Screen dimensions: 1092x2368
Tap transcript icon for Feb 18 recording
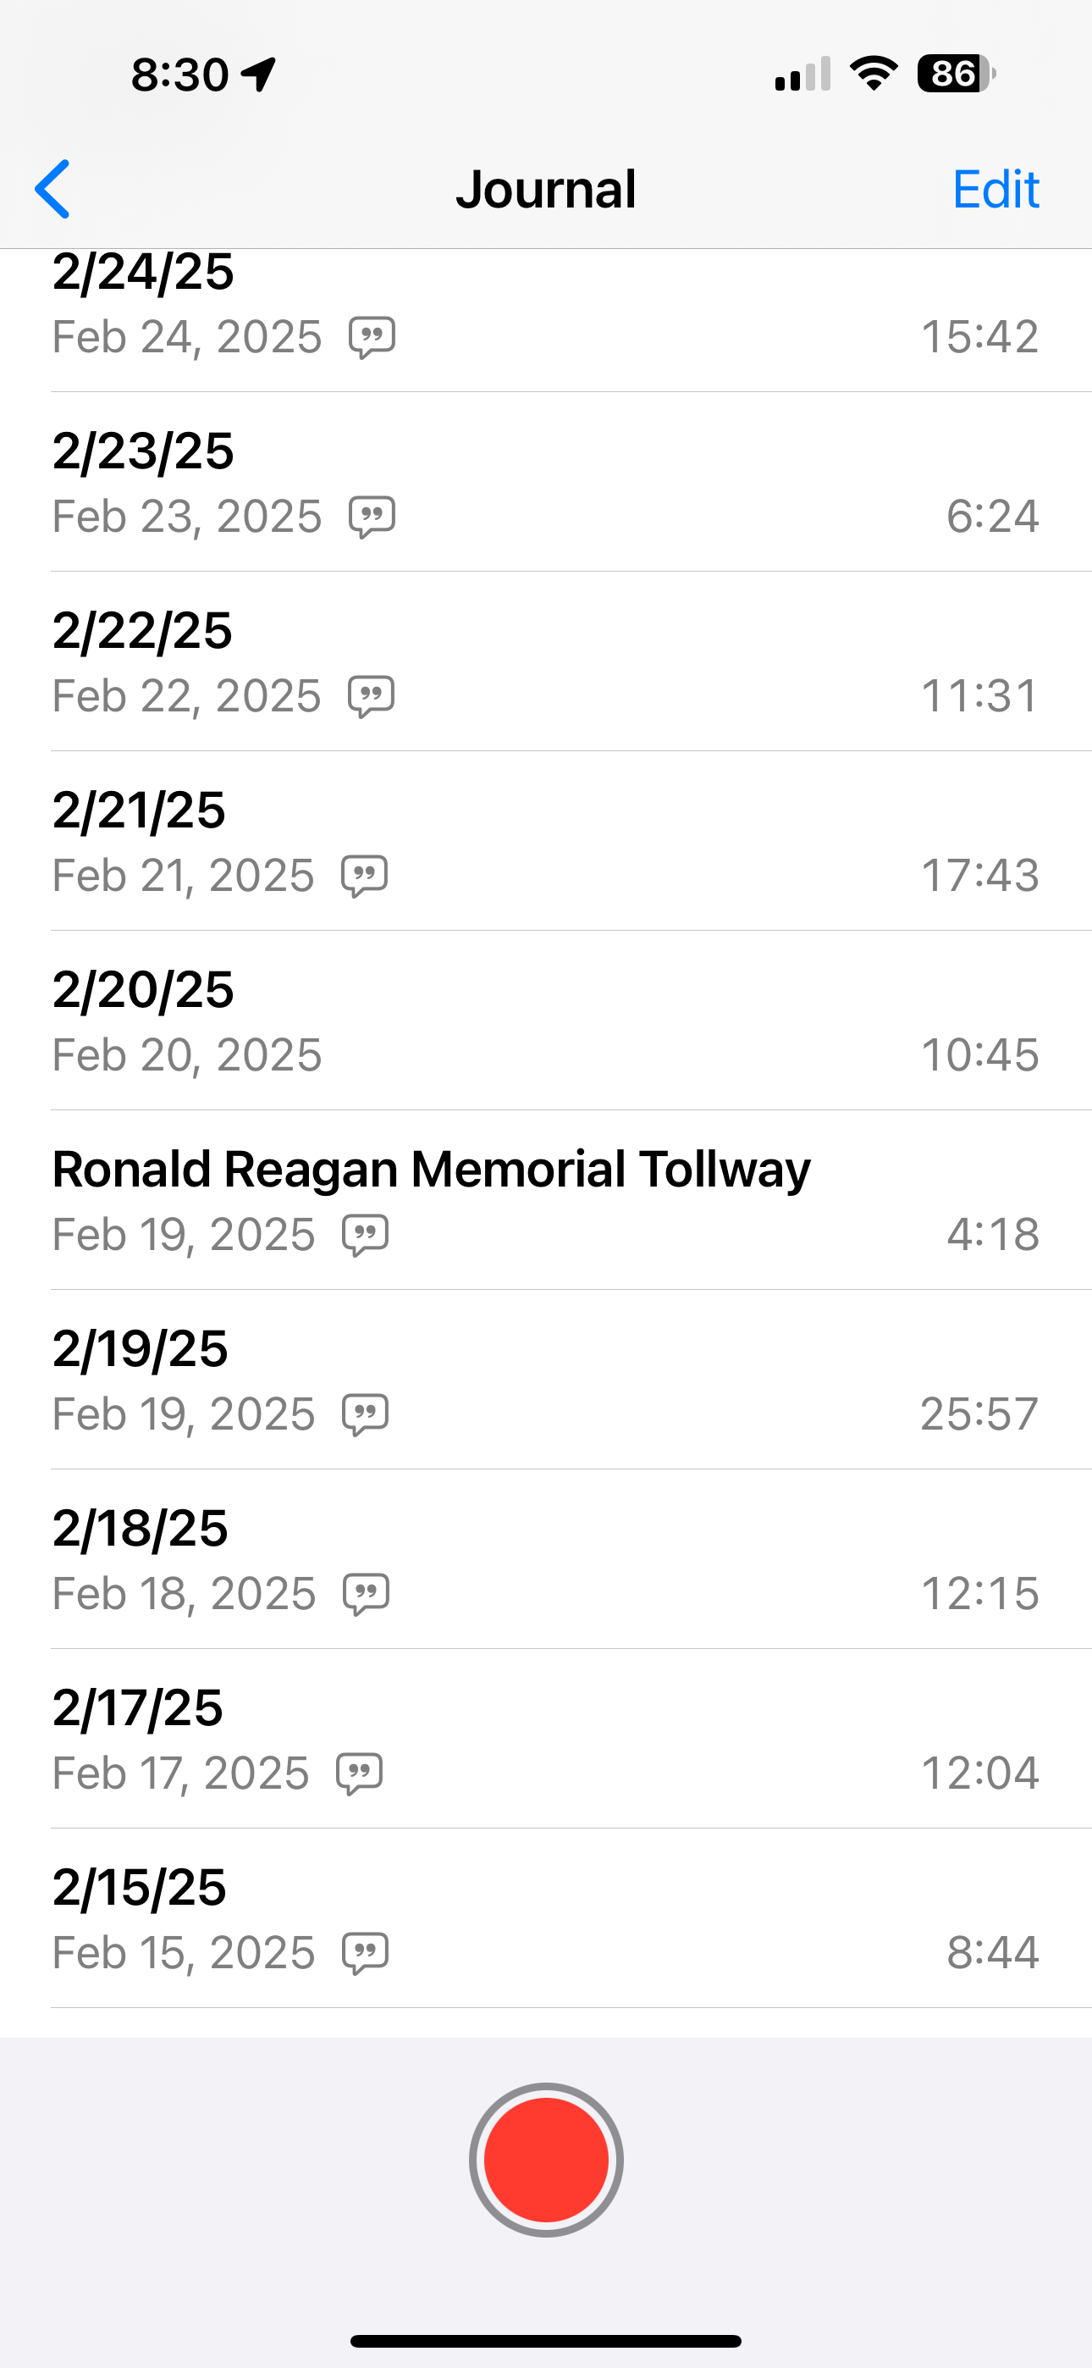point(366,1593)
